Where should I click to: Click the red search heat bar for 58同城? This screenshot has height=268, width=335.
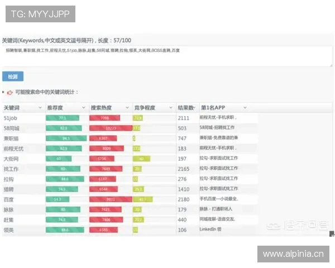111,128
